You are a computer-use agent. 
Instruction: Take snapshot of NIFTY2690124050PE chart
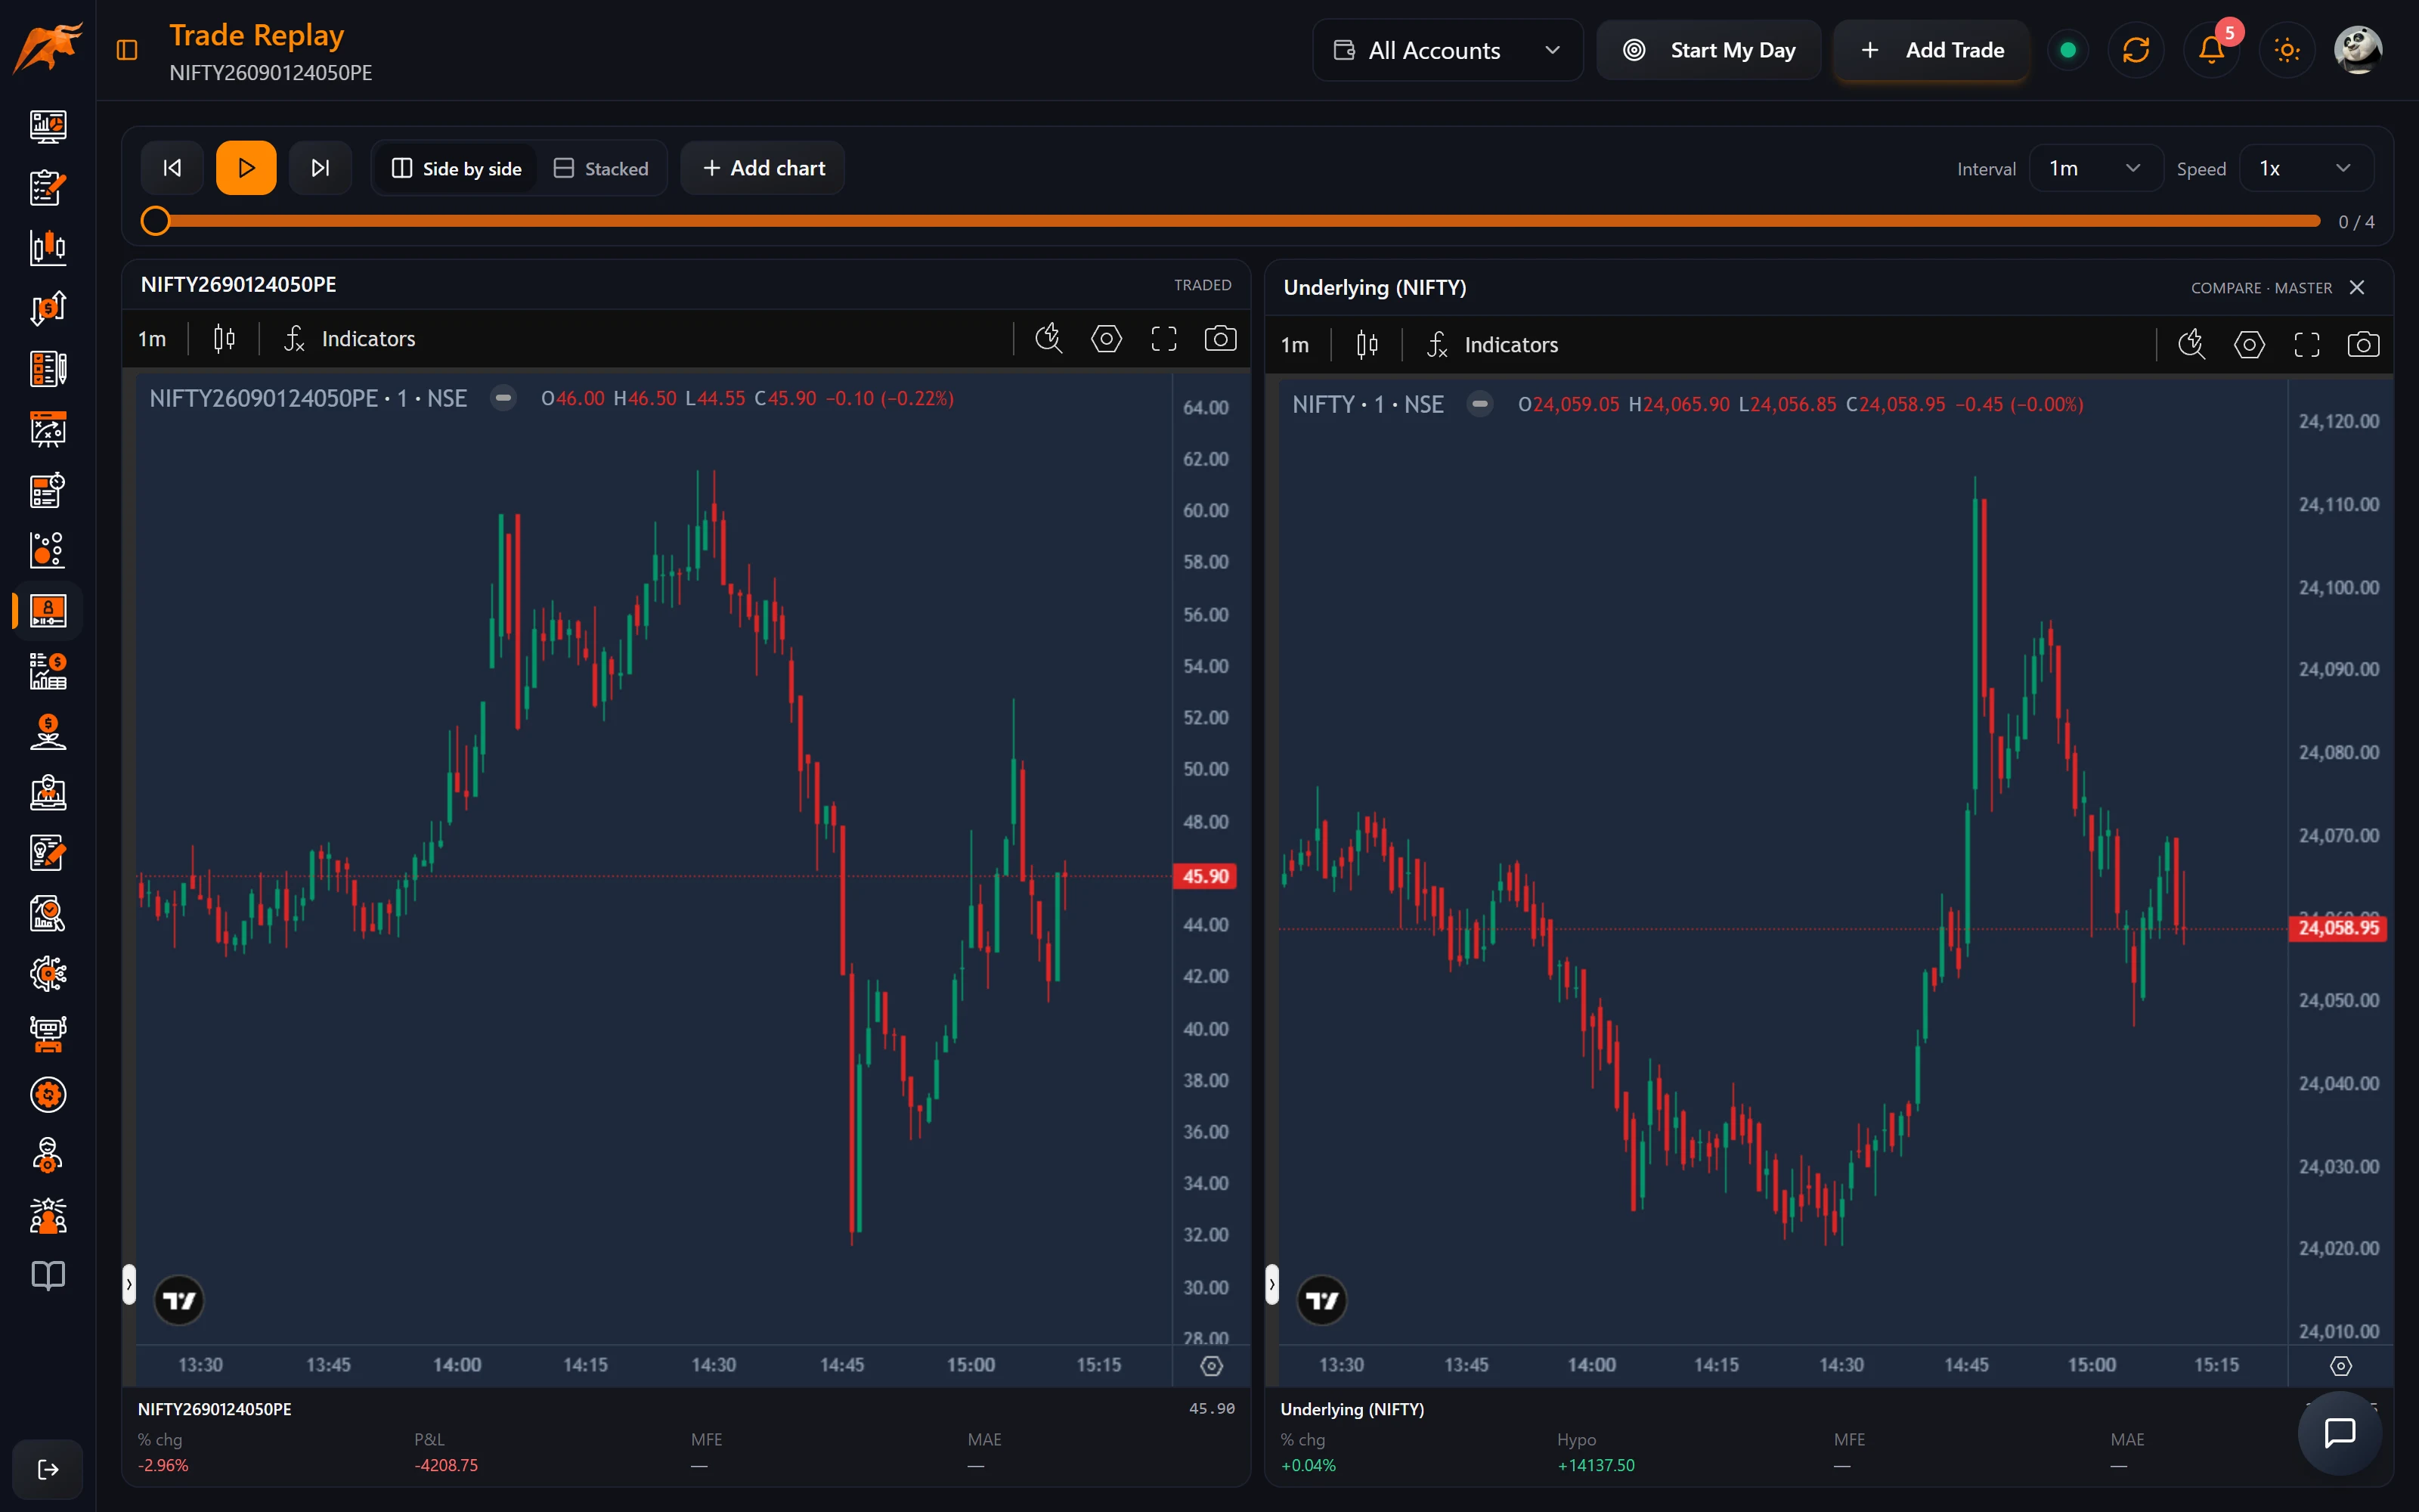click(1219, 339)
